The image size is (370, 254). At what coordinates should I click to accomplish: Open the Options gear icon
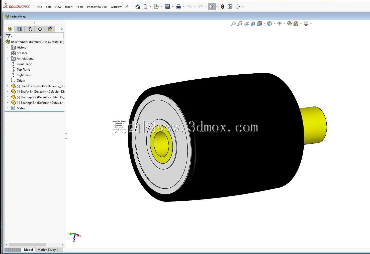[x=238, y=7]
